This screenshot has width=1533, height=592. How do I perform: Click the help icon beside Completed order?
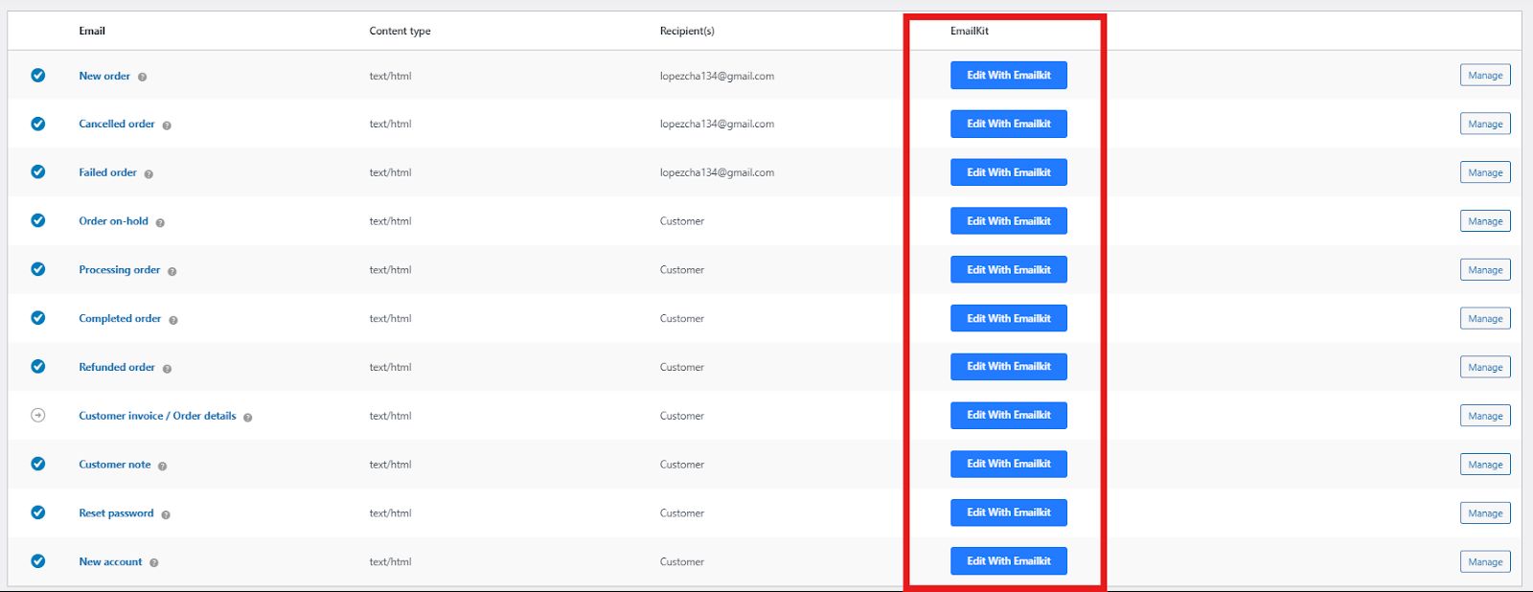tap(173, 320)
